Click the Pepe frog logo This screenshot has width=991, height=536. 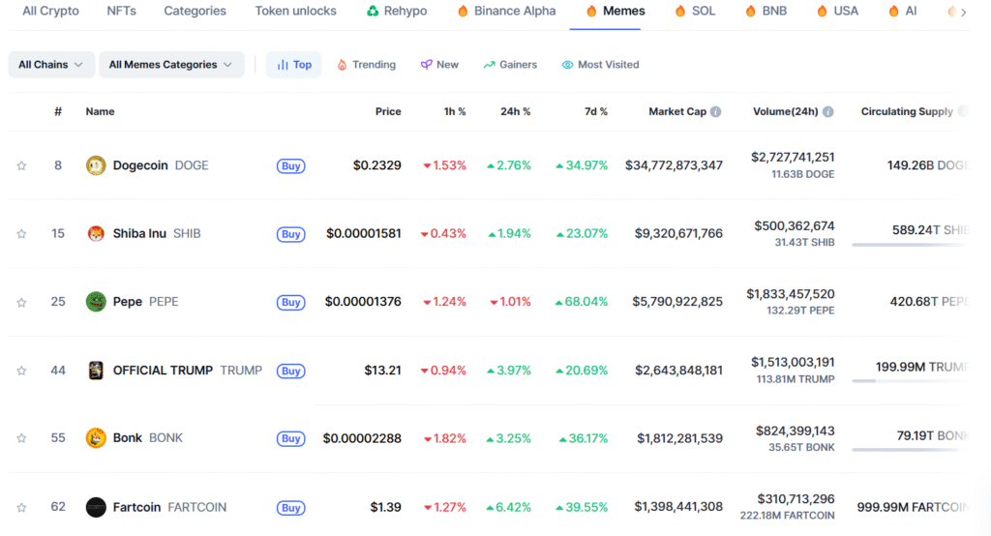(x=96, y=302)
